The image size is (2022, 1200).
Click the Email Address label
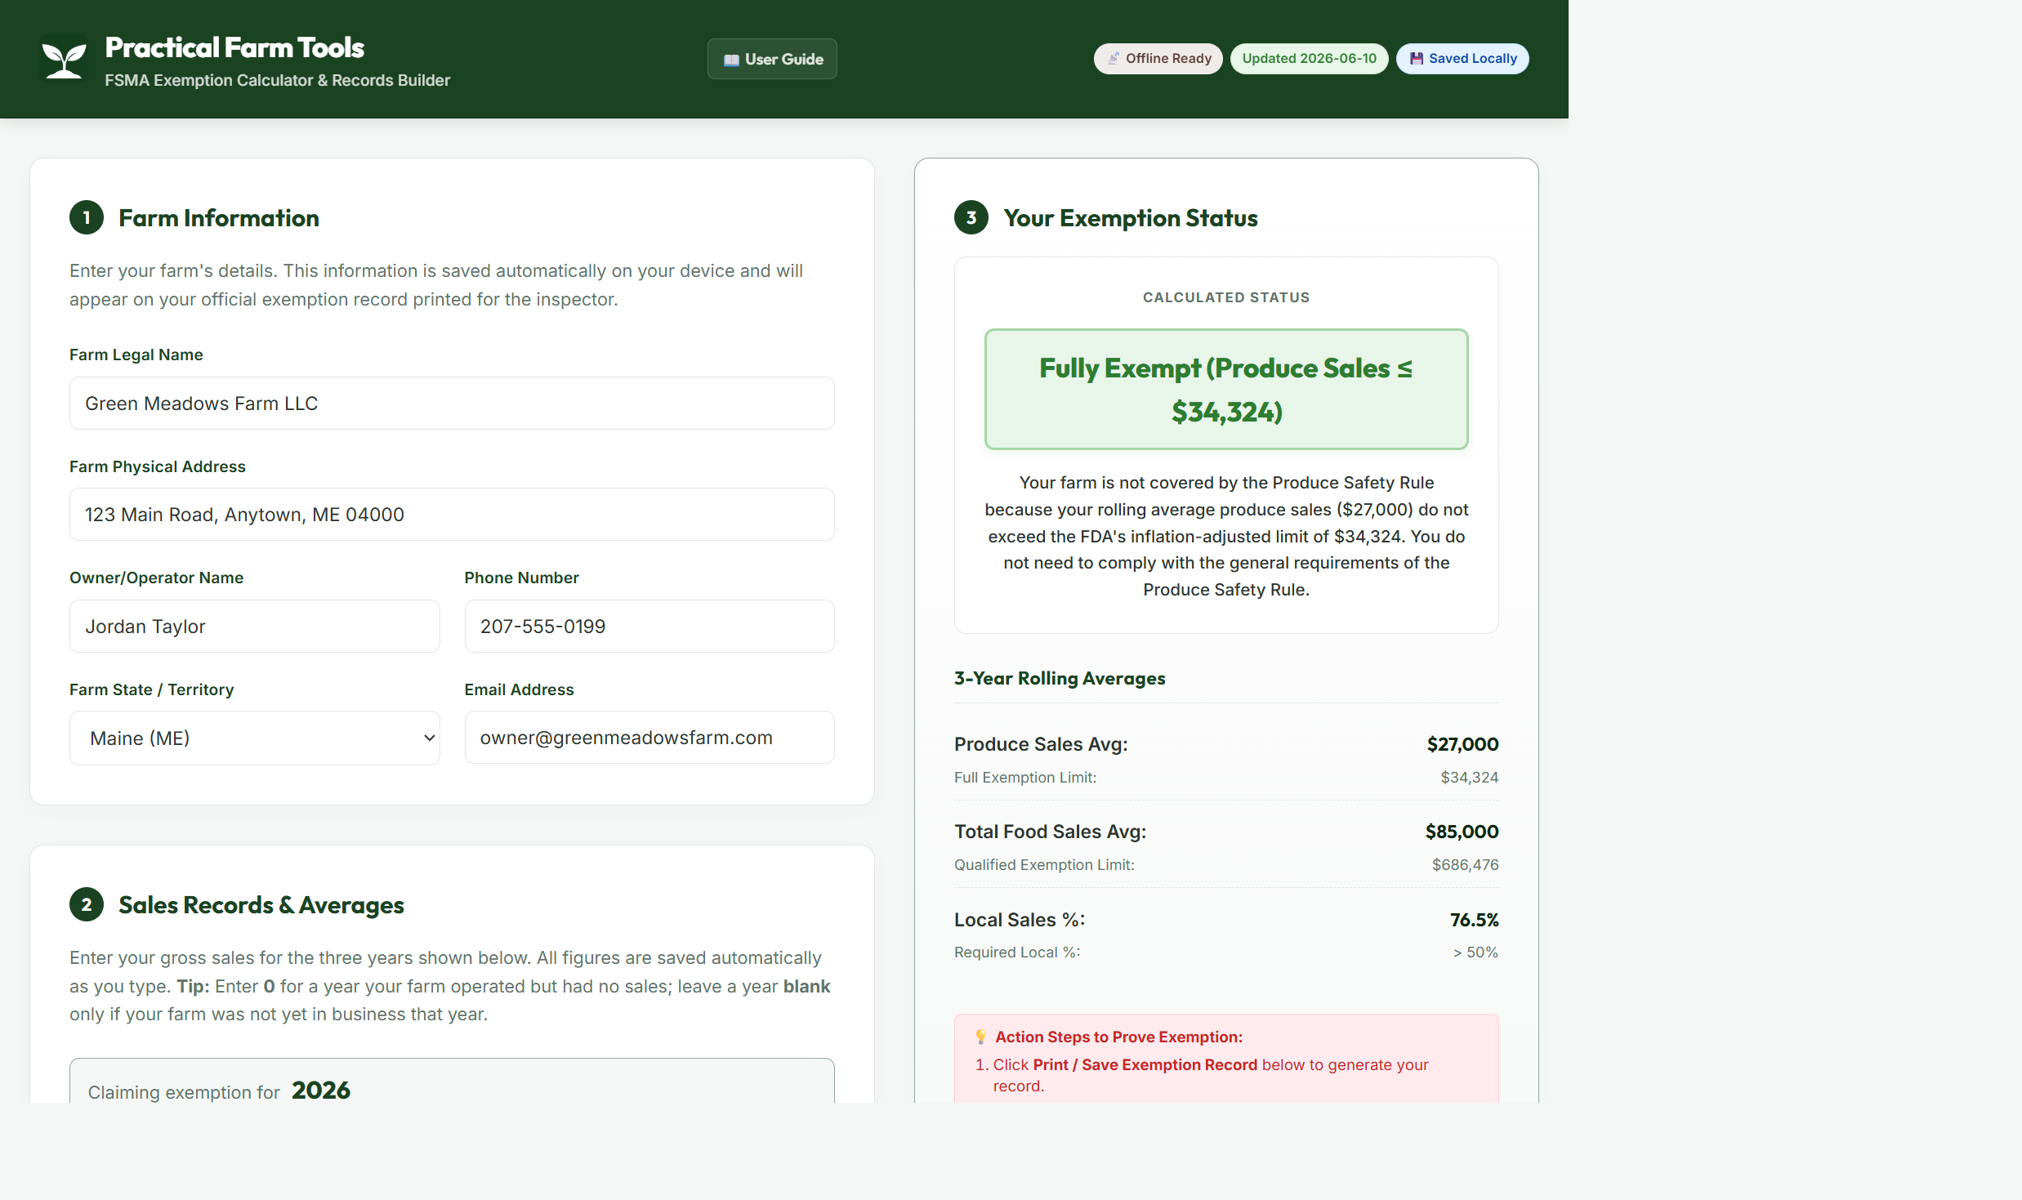pos(520,689)
